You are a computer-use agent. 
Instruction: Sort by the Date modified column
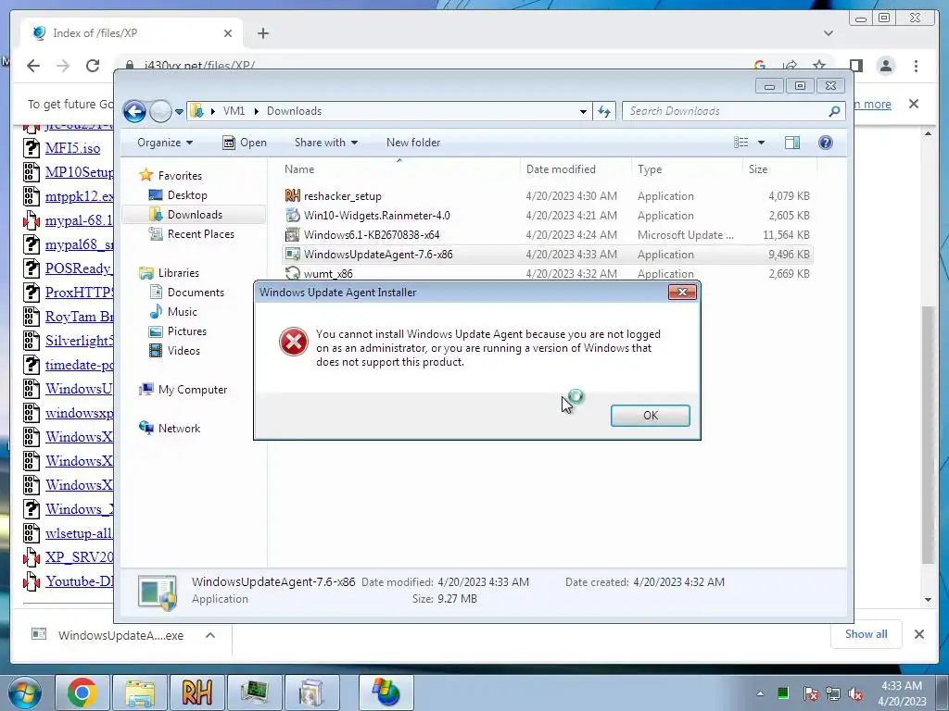[x=576, y=169]
